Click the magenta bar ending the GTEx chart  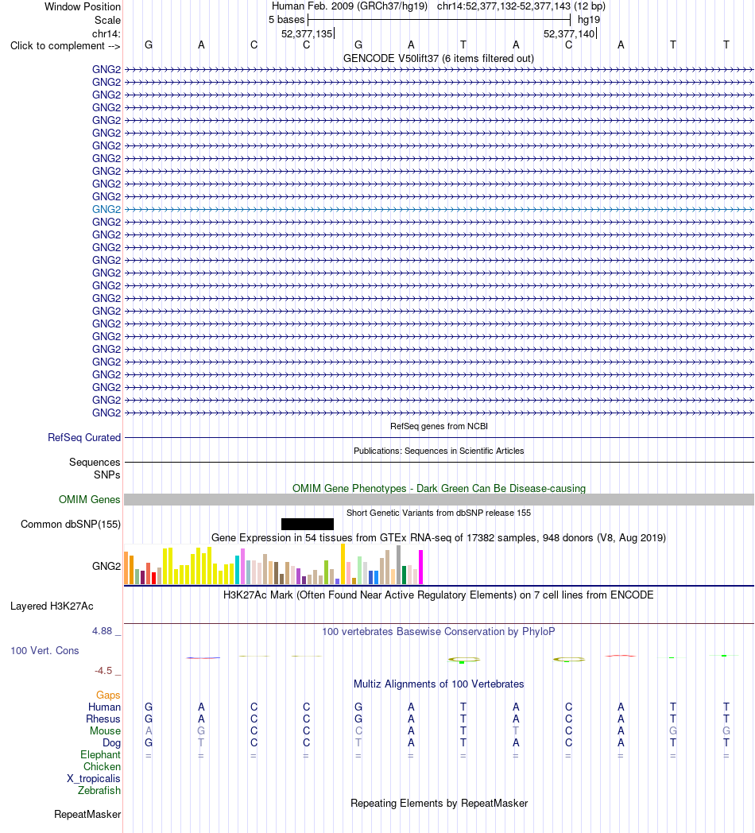tap(420, 568)
